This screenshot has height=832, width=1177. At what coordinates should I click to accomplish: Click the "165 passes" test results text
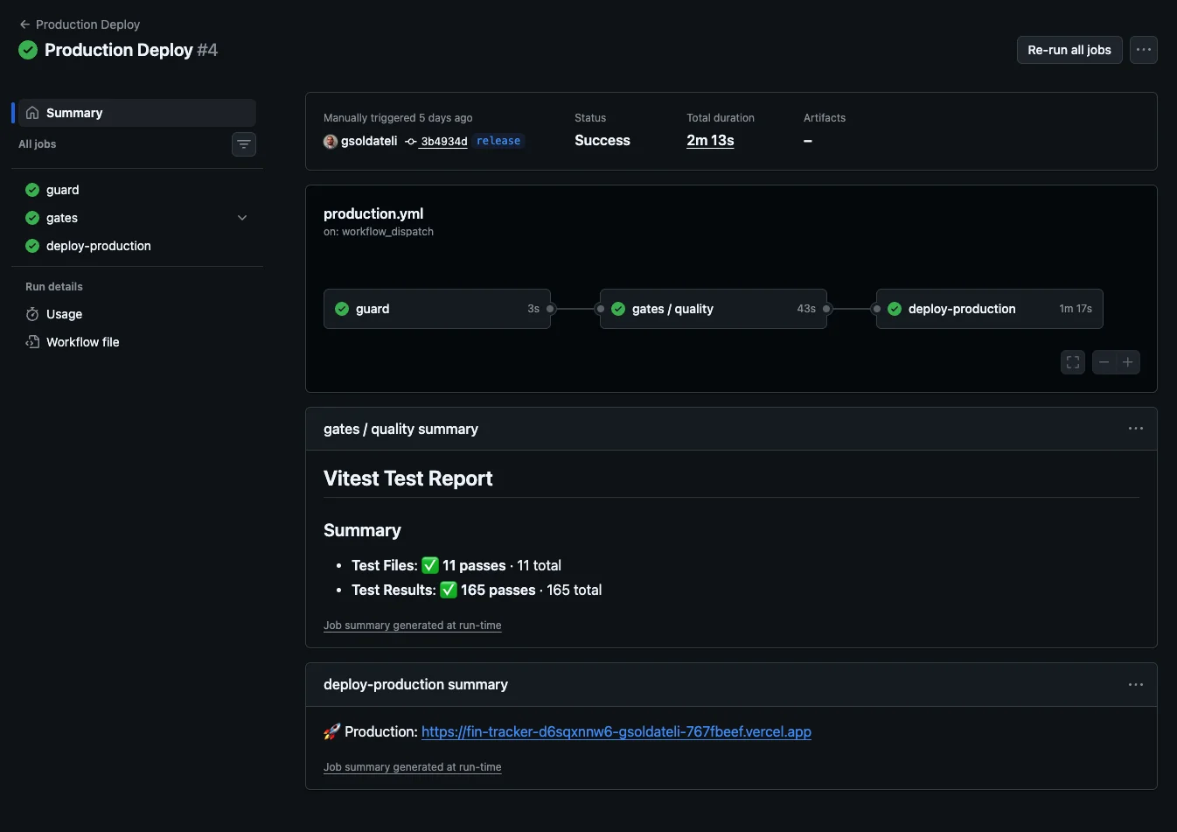(x=498, y=590)
